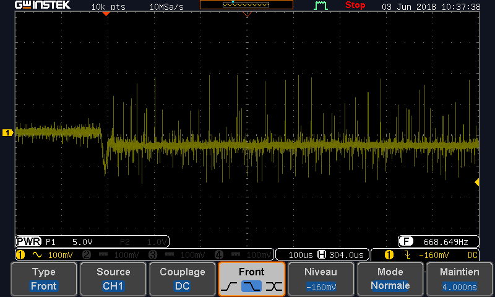Click the channel 1 indicator badge
This screenshot has height=297, width=495.
[x=20, y=255]
